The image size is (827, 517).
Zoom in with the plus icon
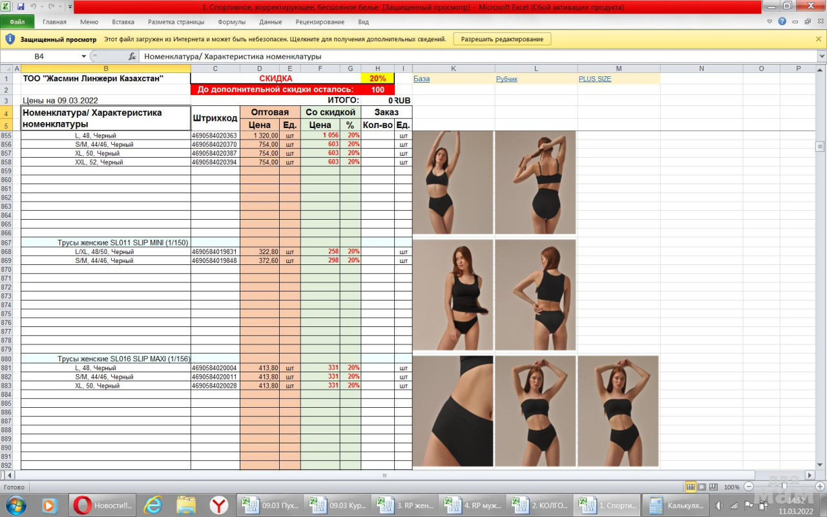pyautogui.click(x=819, y=487)
